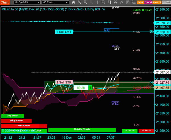Click the -1.0% percent level label
171x140 pixels.
click(x=136, y=125)
